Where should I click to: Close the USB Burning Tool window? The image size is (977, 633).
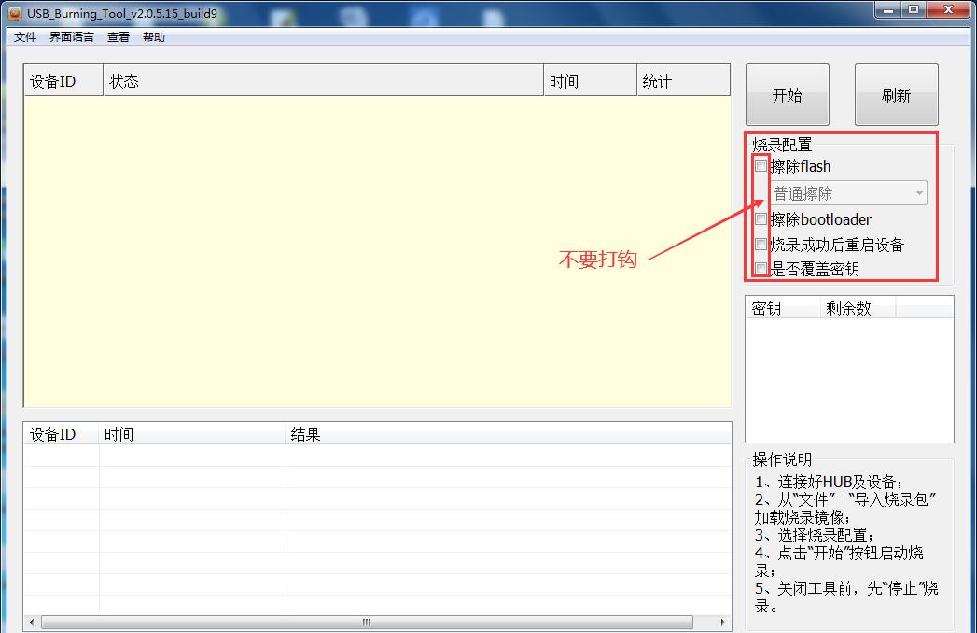tap(948, 10)
